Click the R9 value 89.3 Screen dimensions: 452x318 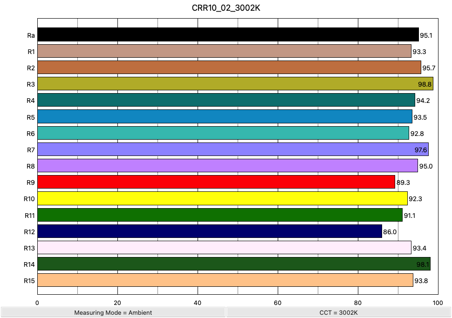(x=403, y=183)
